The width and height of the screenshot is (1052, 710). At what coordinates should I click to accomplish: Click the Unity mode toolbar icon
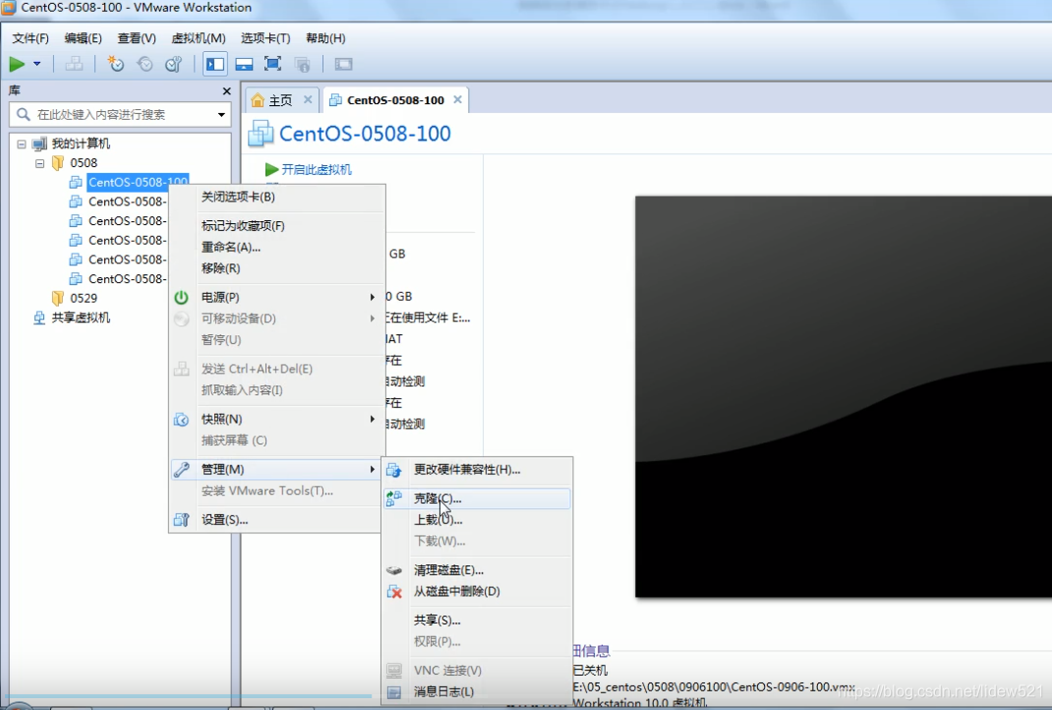302,65
